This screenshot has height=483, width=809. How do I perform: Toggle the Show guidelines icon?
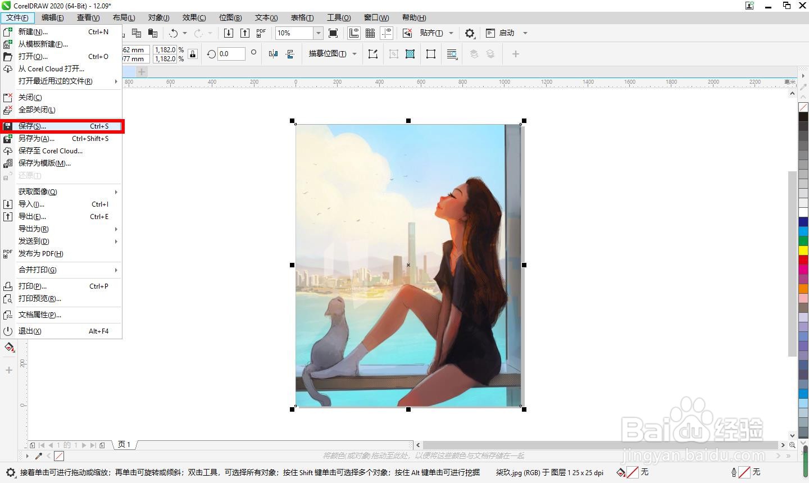(387, 33)
